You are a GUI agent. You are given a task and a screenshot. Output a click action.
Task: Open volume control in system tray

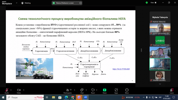pos(150,97)
